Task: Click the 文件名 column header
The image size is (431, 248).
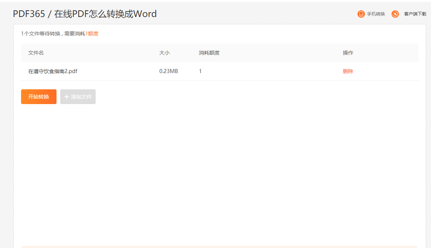Action: point(36,53)
